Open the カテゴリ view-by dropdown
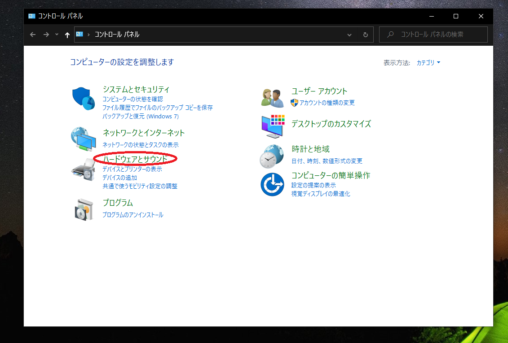This screenshot has height=343, width=508. click(428, 63)
